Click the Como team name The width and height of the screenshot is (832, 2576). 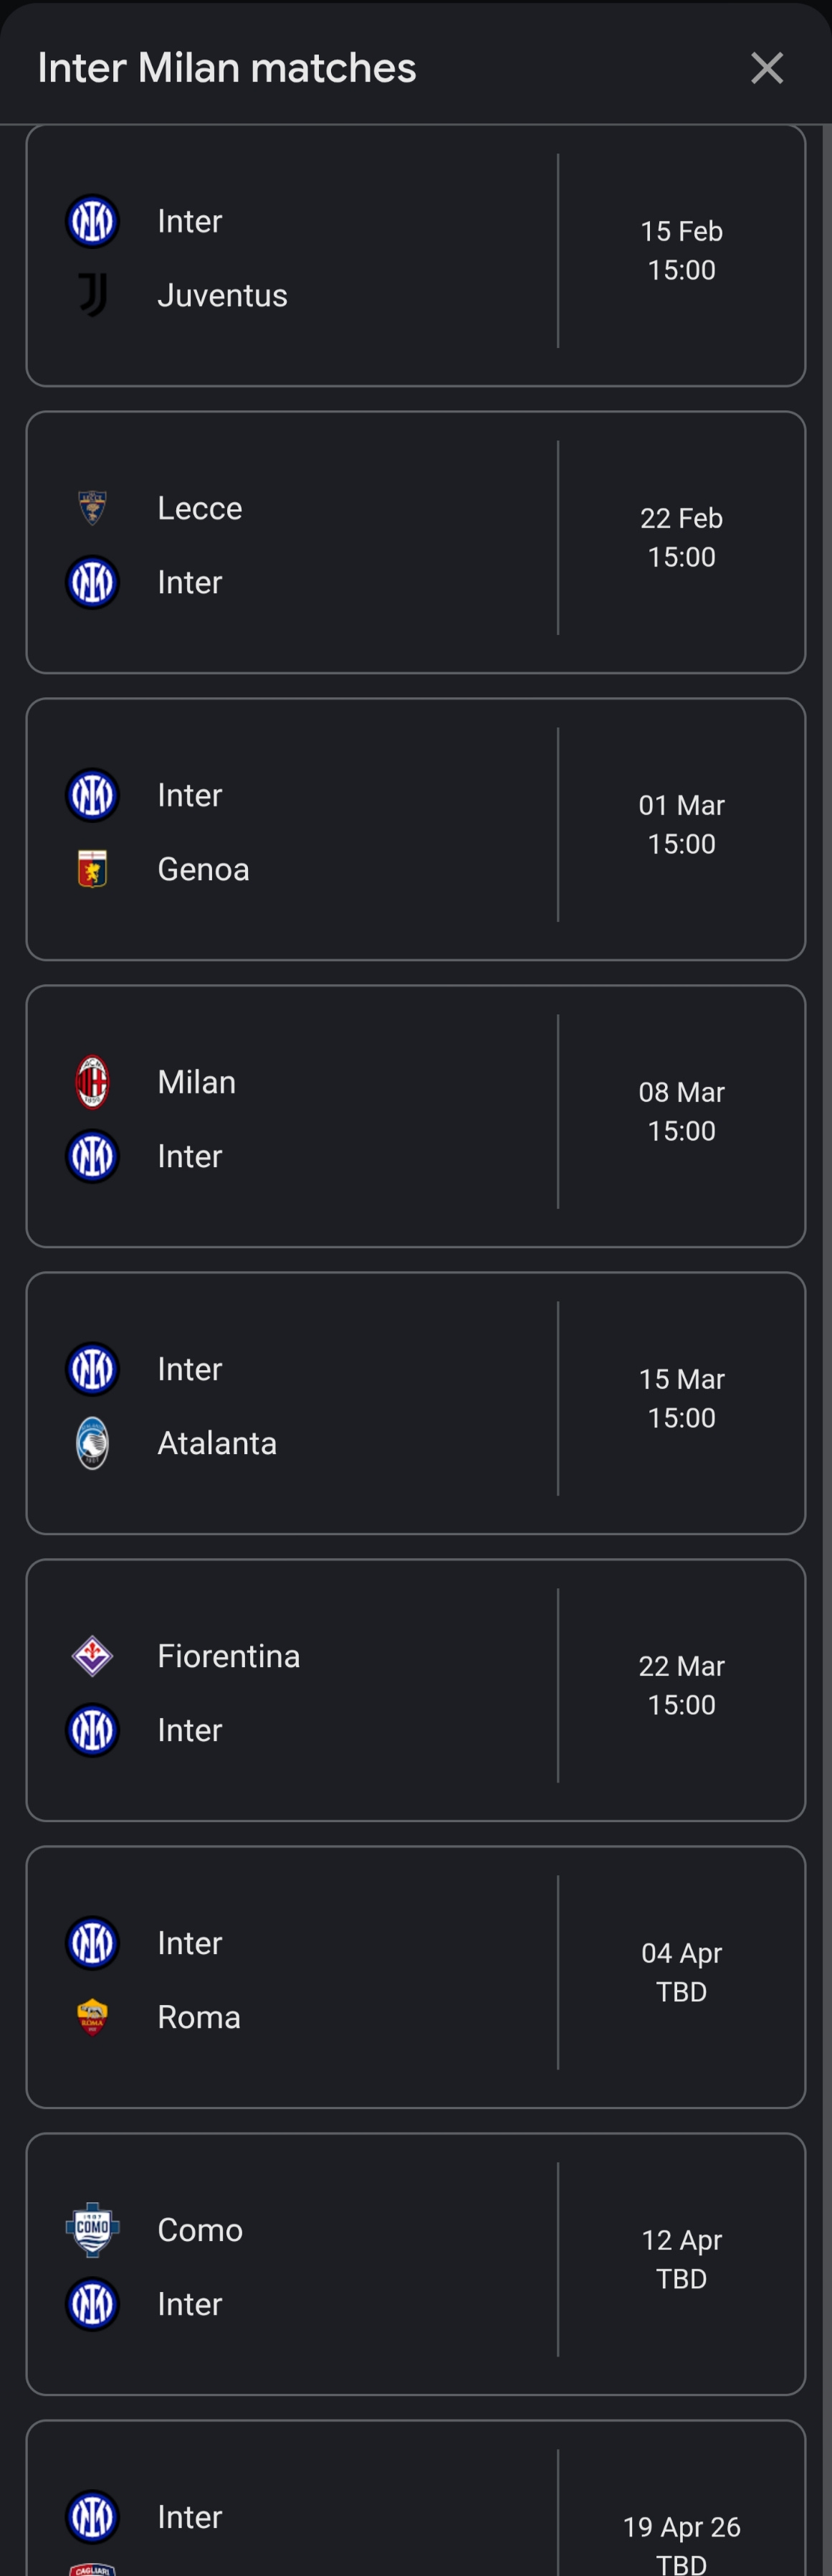pyautogui.click(x=200, y=2230)
